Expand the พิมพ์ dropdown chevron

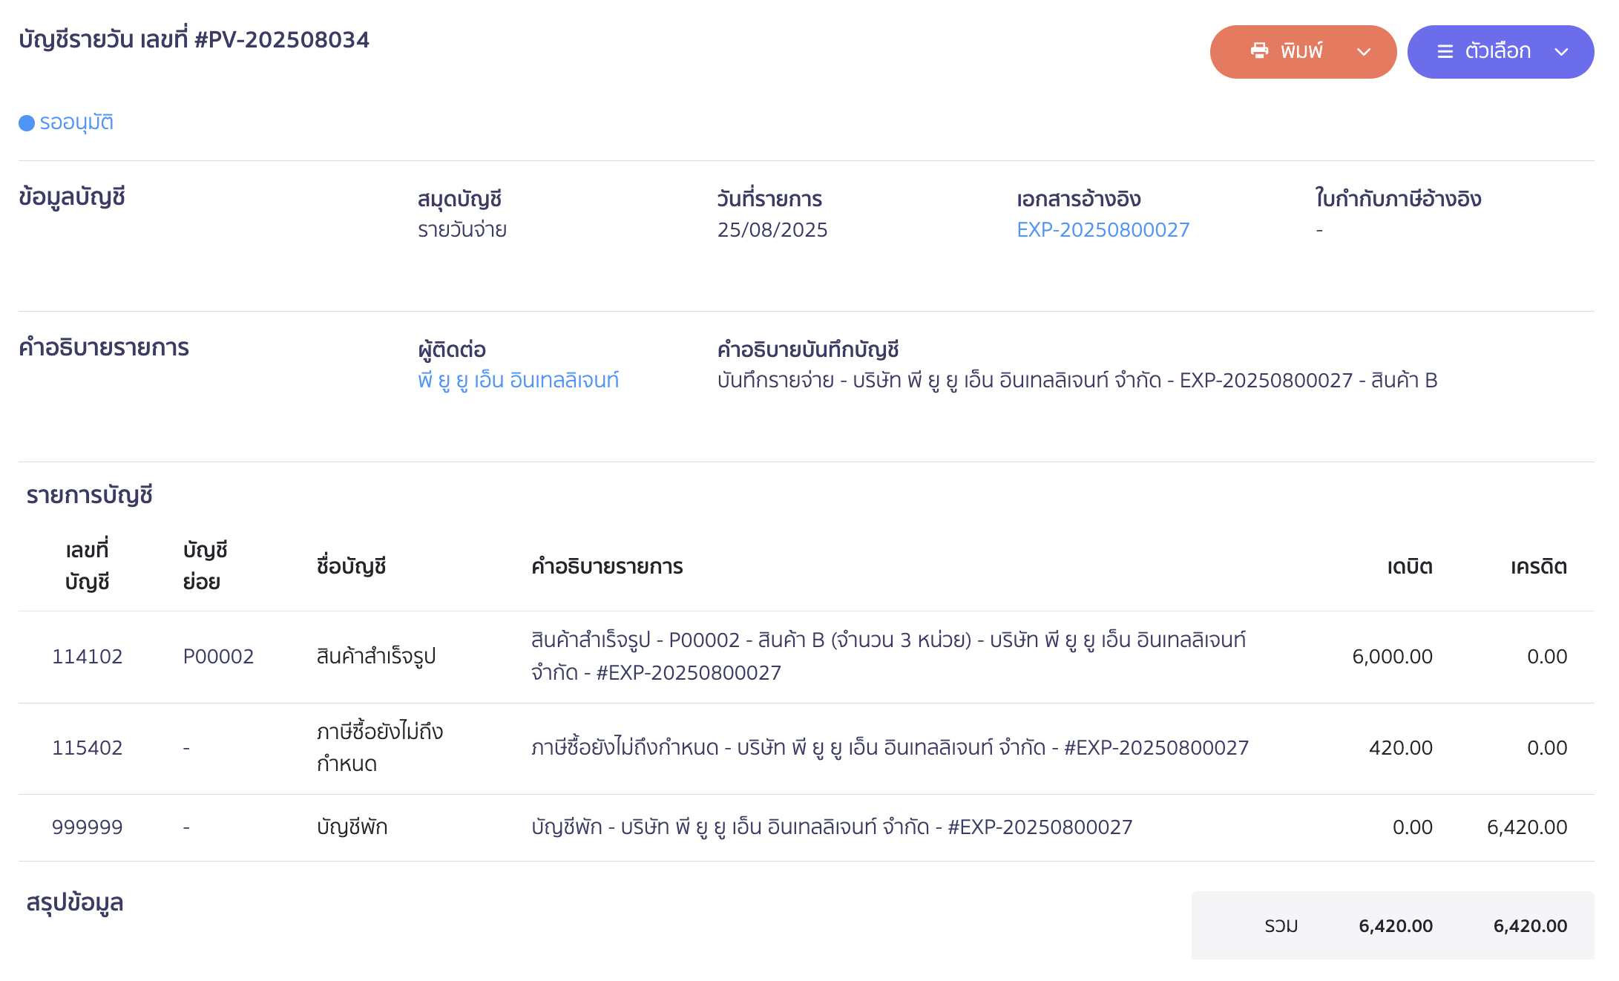coord(1363,52)
